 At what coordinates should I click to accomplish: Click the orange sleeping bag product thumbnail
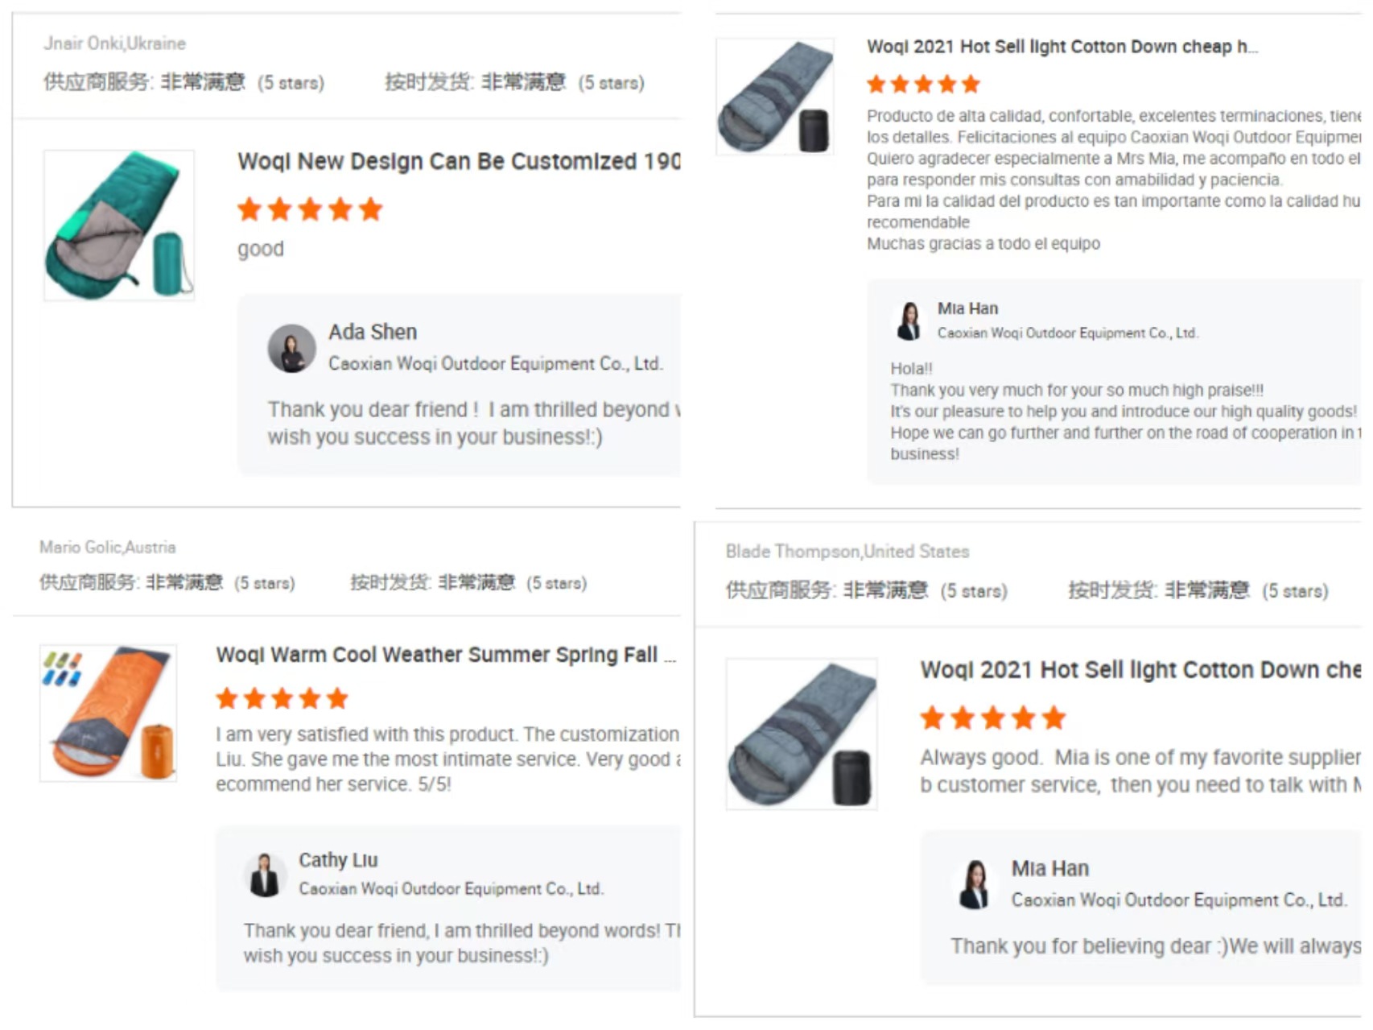coord(108,713)
